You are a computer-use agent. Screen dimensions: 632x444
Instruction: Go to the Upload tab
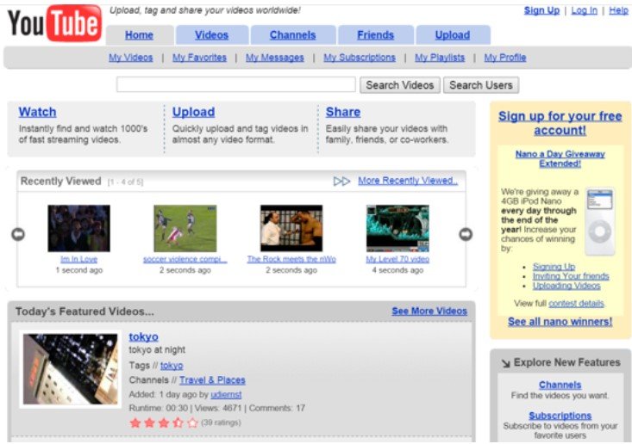pyautogui.click(x=453, y=35)
